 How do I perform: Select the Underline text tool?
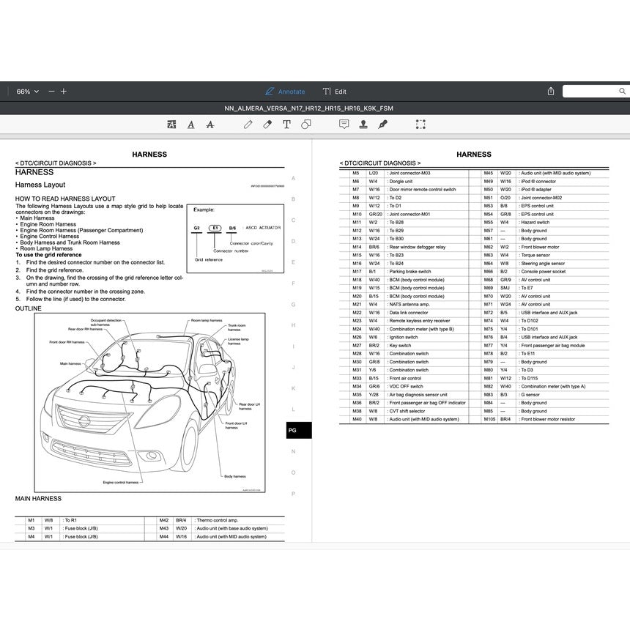click(190, 124)
